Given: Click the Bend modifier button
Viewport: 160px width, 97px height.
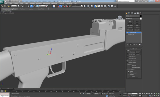Looking at the screenshot, I should [130, 21].
